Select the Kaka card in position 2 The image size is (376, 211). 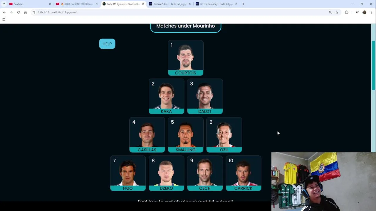click(x=166, y=96)
